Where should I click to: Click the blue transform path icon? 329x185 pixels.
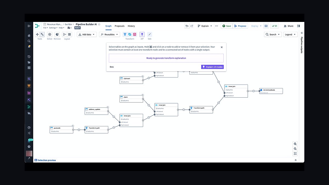125,35
